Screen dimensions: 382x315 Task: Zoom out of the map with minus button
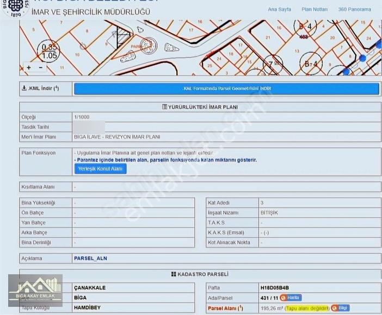(41, 68)
